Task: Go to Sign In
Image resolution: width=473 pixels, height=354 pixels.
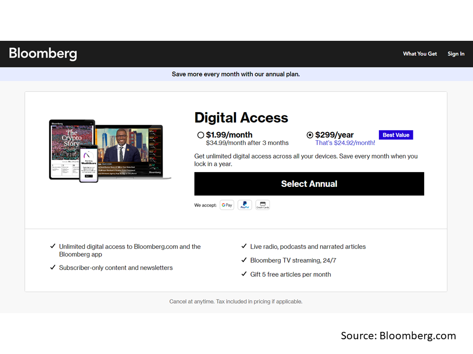Action: [456, 54]
